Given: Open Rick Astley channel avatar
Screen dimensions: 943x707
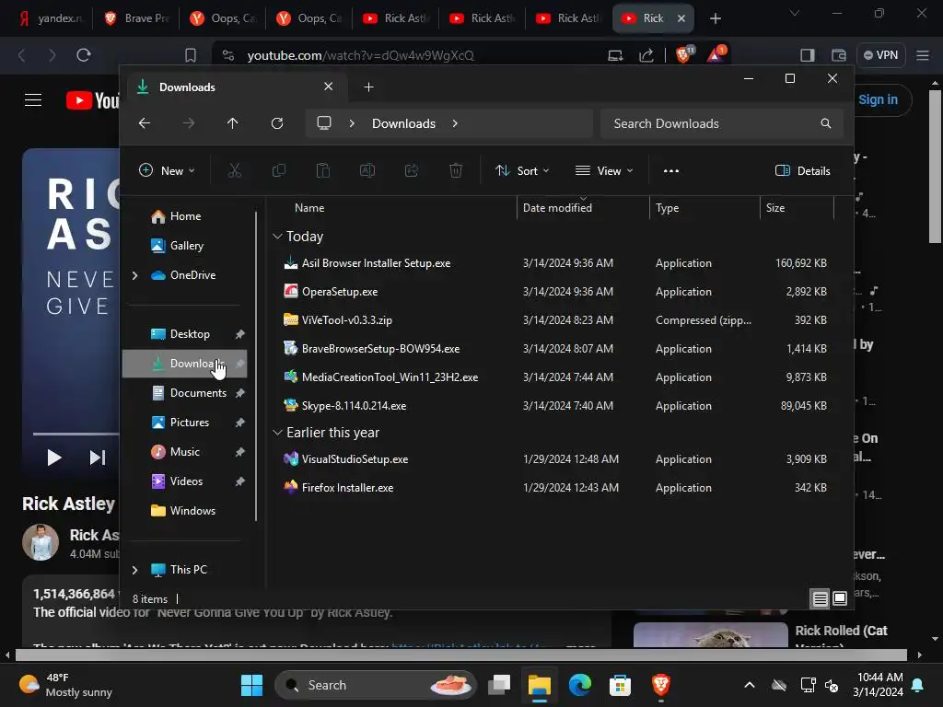Looking at the screenshot, I should coord(41,542).
